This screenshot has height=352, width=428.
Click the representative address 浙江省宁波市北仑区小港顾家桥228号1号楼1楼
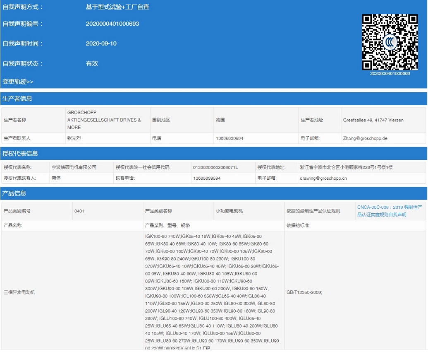point(347,167)
